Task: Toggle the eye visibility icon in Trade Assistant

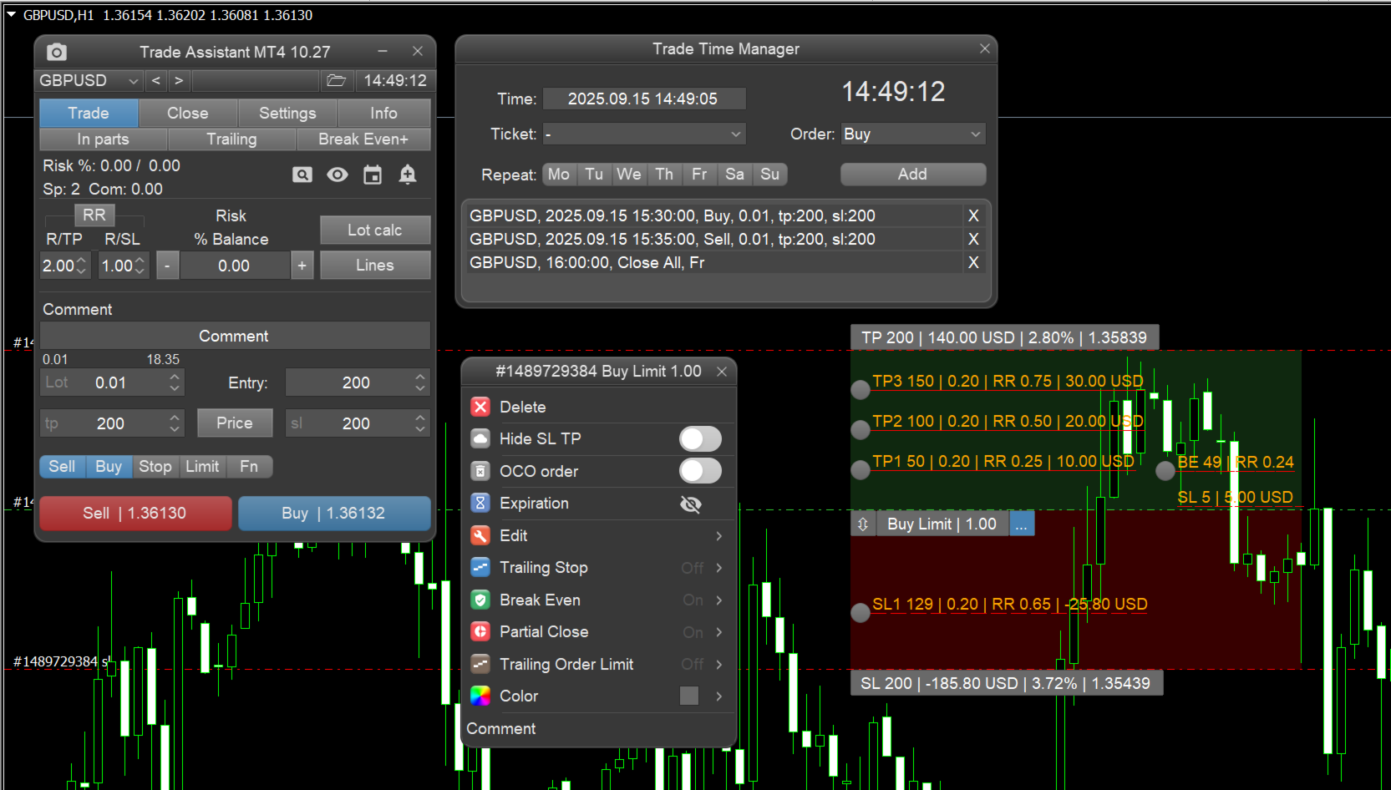Action: [x=338, y=175]
